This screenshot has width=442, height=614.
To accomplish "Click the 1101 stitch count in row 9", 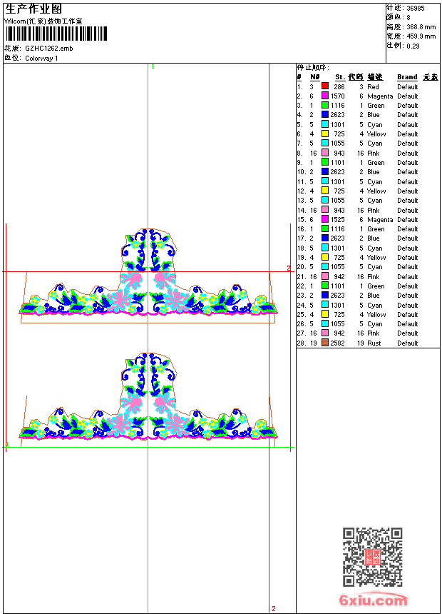I will (338, 163).
